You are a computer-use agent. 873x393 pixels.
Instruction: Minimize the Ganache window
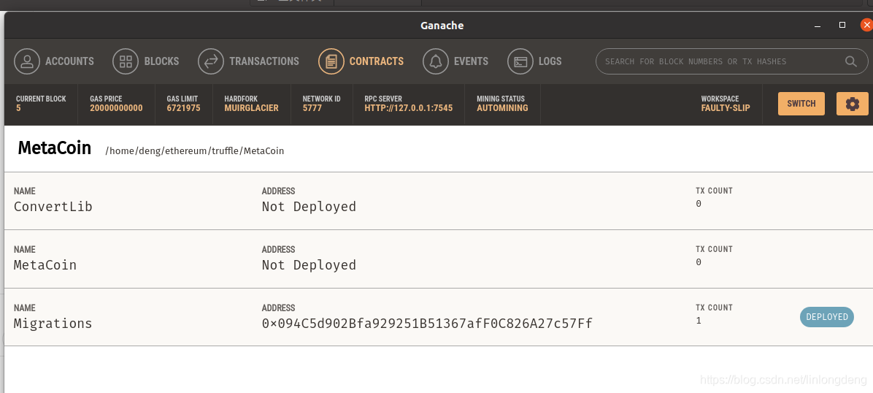click(x=818, y=26)
